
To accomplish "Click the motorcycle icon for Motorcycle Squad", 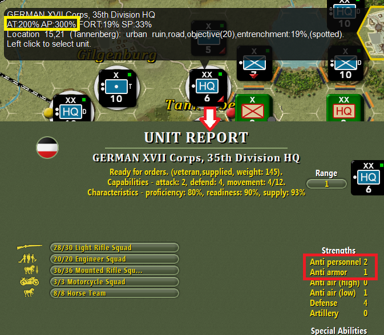I will pos(29,281).
